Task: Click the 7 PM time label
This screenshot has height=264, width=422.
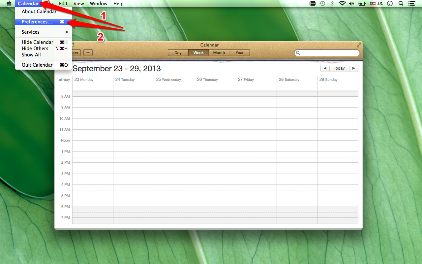Action: [66, 217]
